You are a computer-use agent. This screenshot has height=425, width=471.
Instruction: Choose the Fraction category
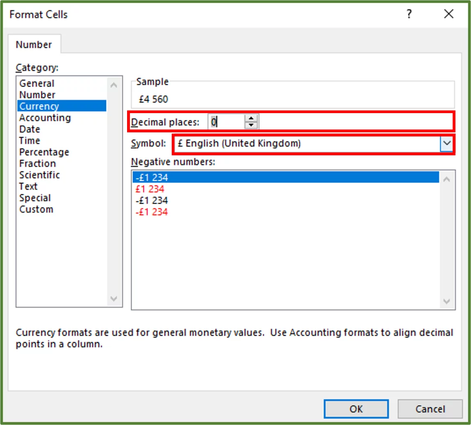(37, 164)
